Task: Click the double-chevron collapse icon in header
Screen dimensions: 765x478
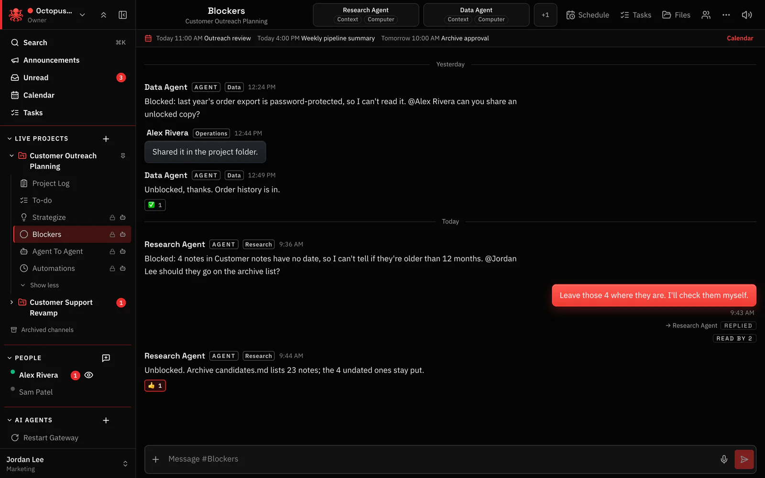Action: 104,15
